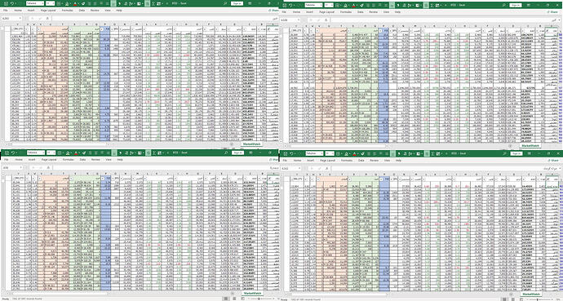
Task: Click Sign in button in top-left window
Action: [237, 3]
